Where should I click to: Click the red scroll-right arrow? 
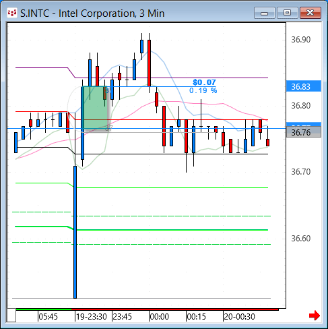(x=315, y=316)
